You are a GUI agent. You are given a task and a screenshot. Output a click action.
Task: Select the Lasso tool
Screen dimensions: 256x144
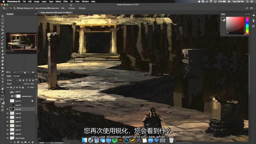pyautogui.click(x=2, y=23)
